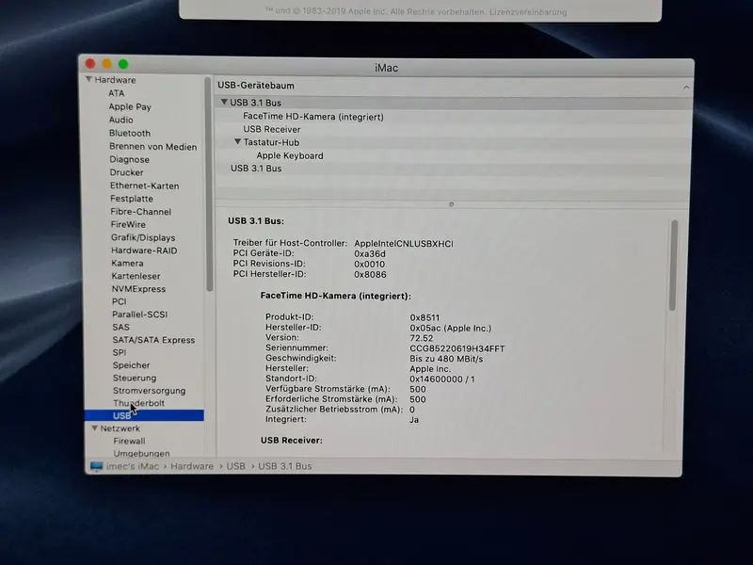This screenshot has width=753, height=565.
Task: Click the sort chevron in USB-Gerätebaum header
Action: point(686,88)
